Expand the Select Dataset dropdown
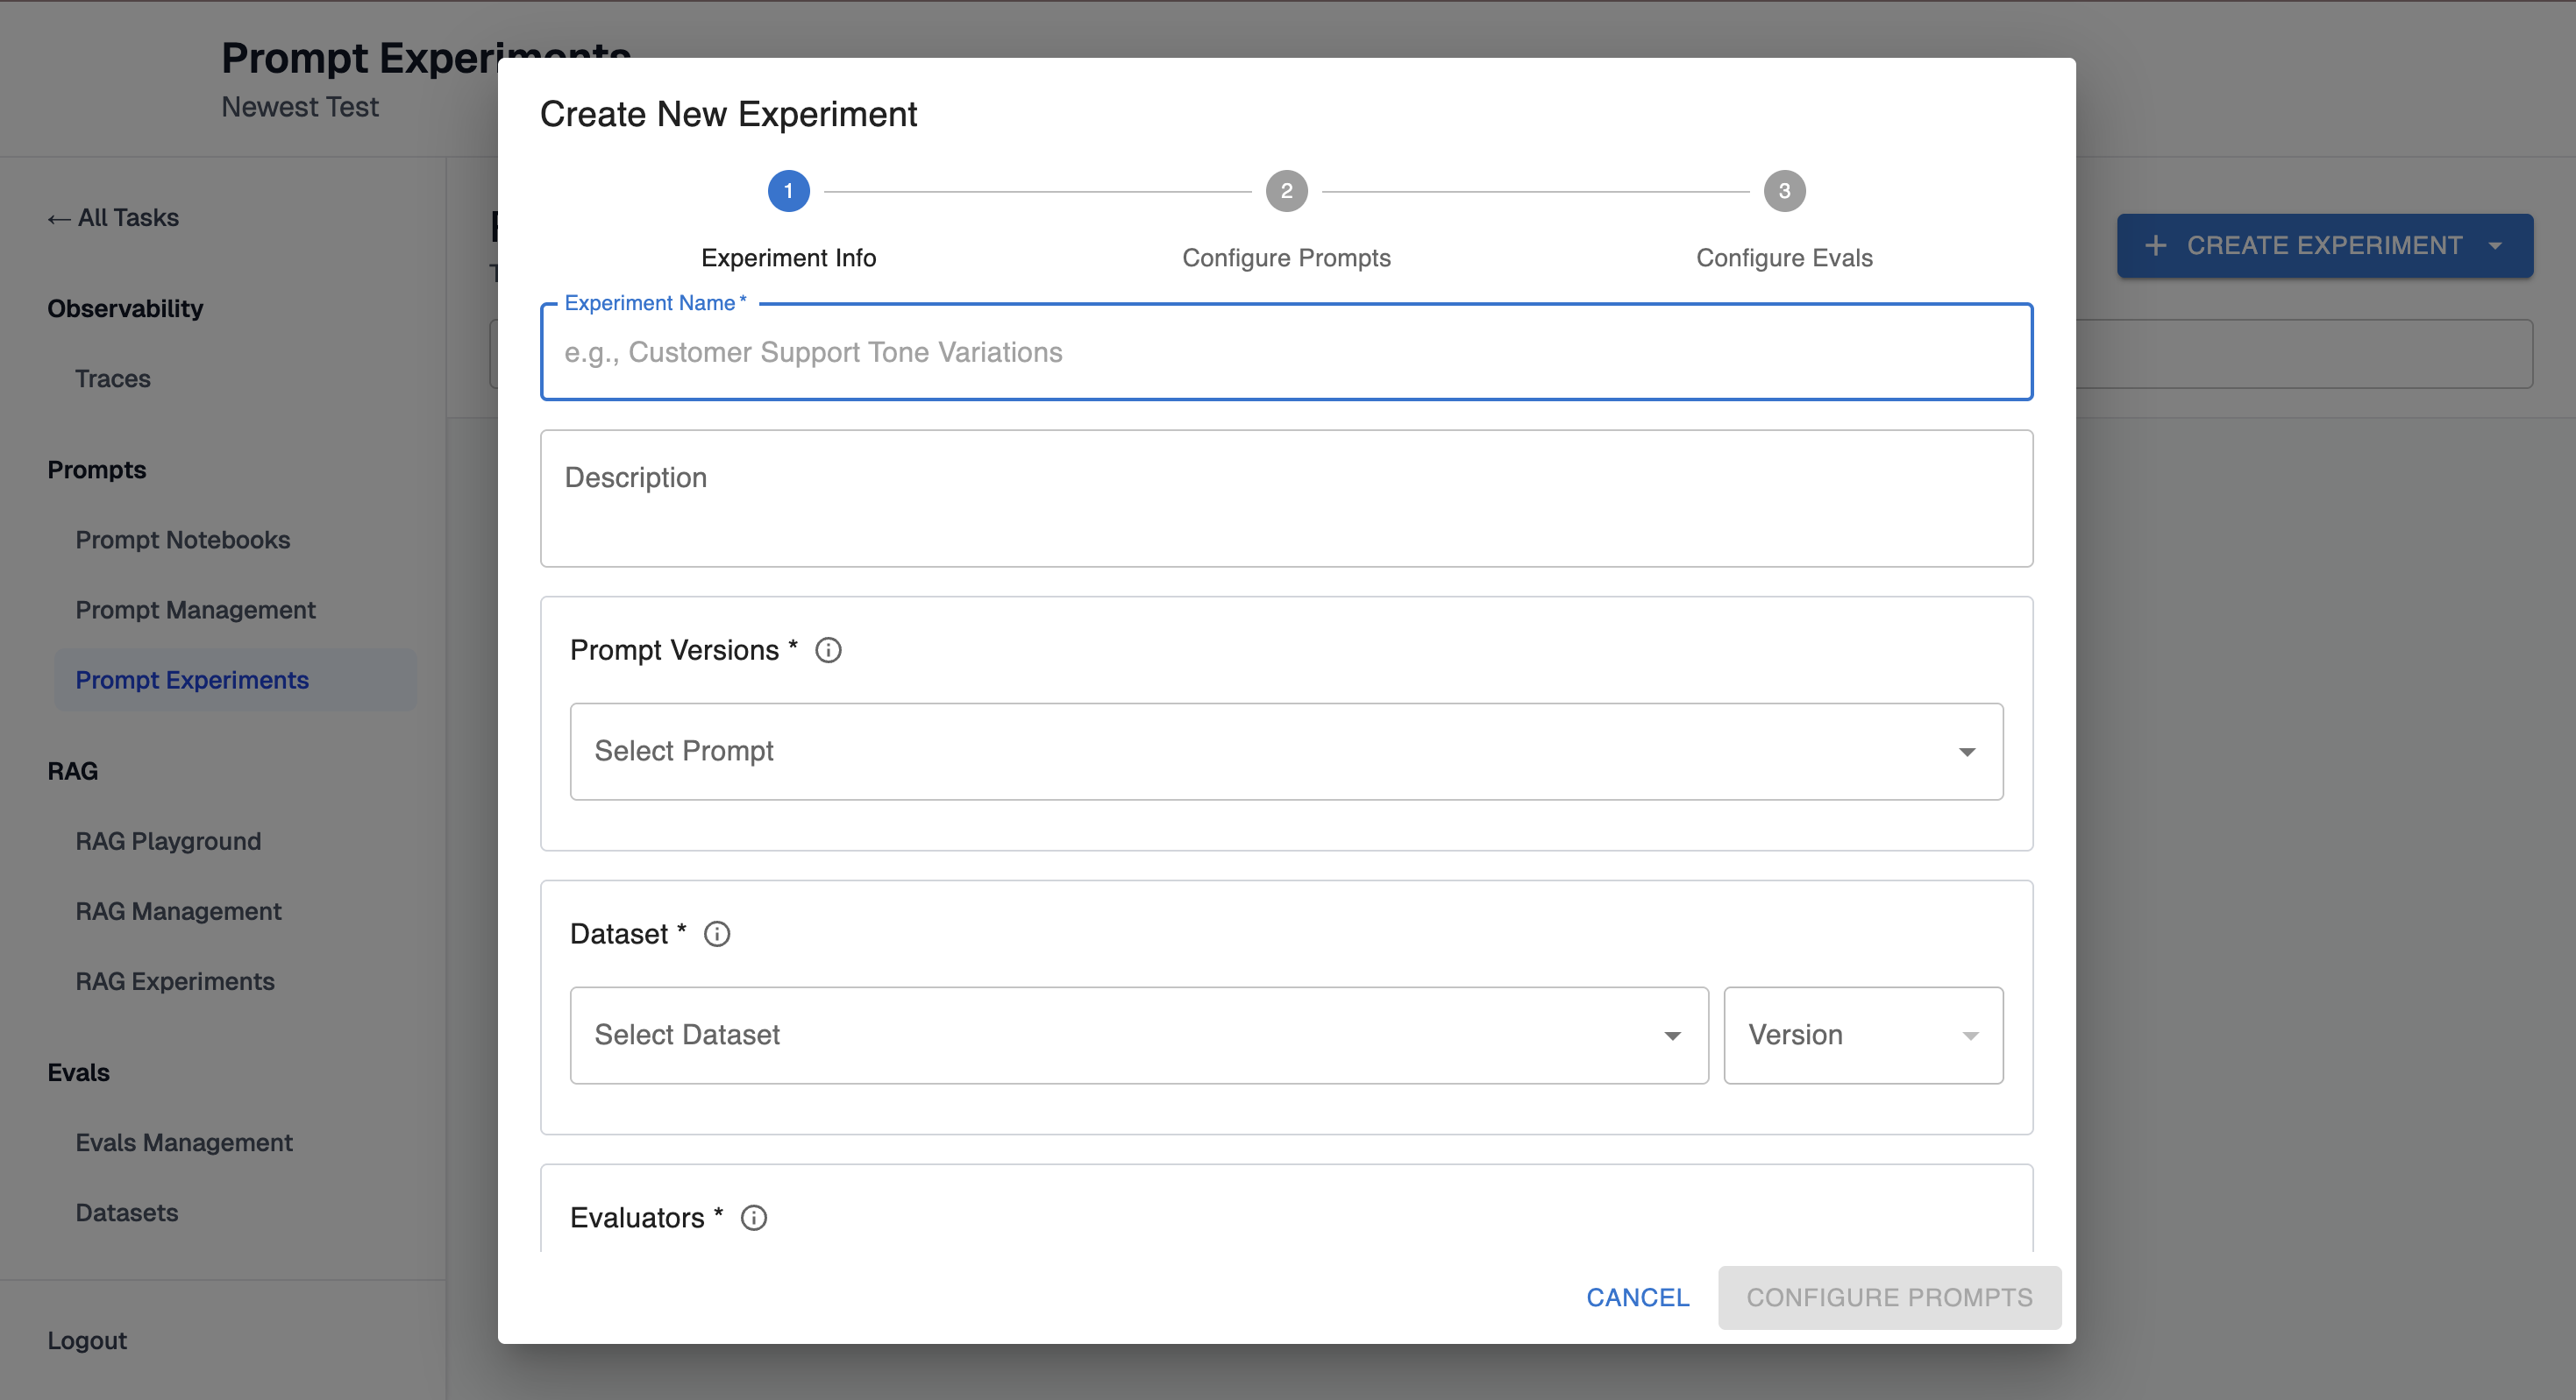The height and width of the screenshot is (1400, 2576). click(x=1138, y=1036)
